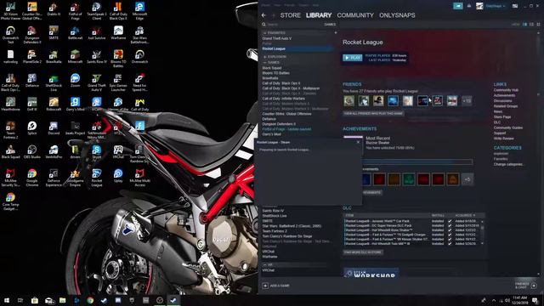Open Microsoft Edge desktop shortcut

coord(139,11)
